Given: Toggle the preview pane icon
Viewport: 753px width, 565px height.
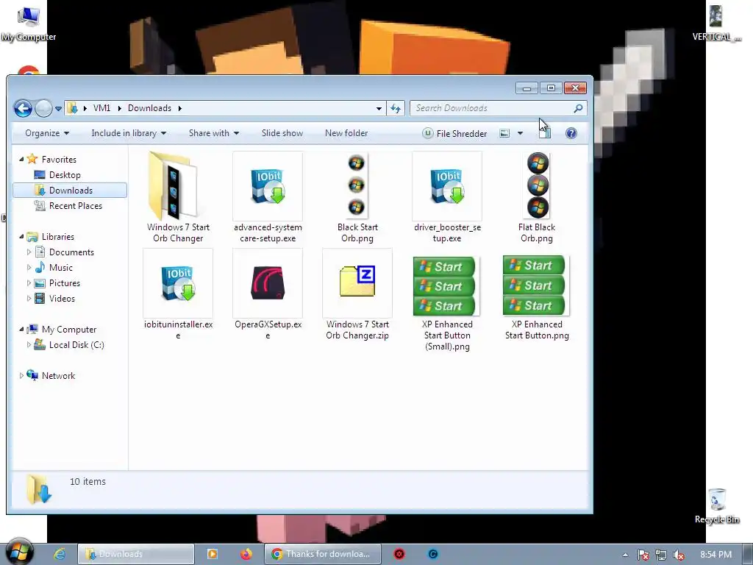Looking at the screenshot, I should pos(545,133).
